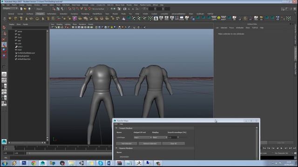Open the Create main menu
Image resolution: width=298 pixels, height=167 pixels.
[22, 5]
